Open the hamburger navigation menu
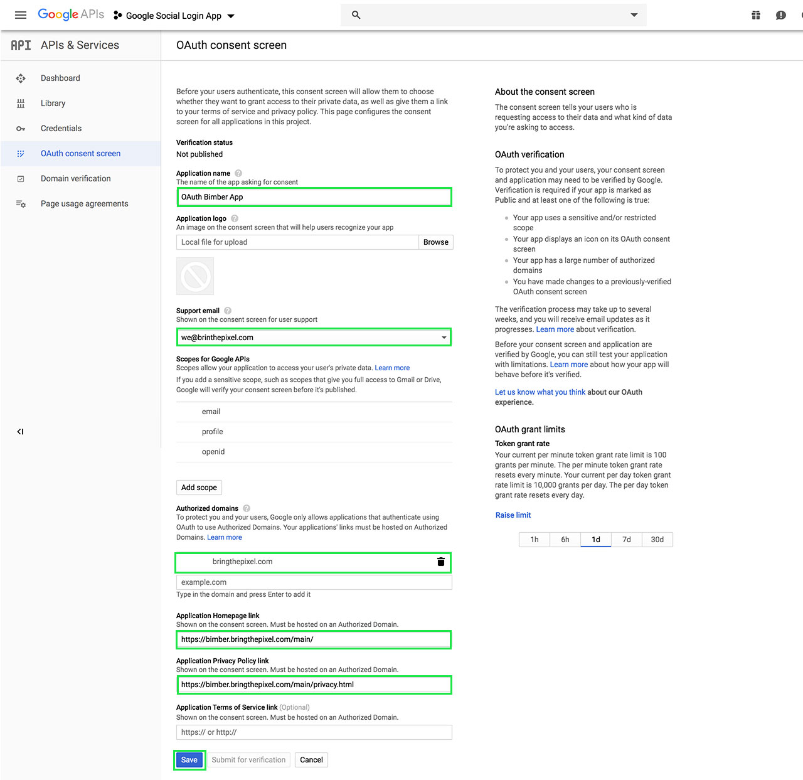The width and height of the screenshot is (803, 780). 21,15
